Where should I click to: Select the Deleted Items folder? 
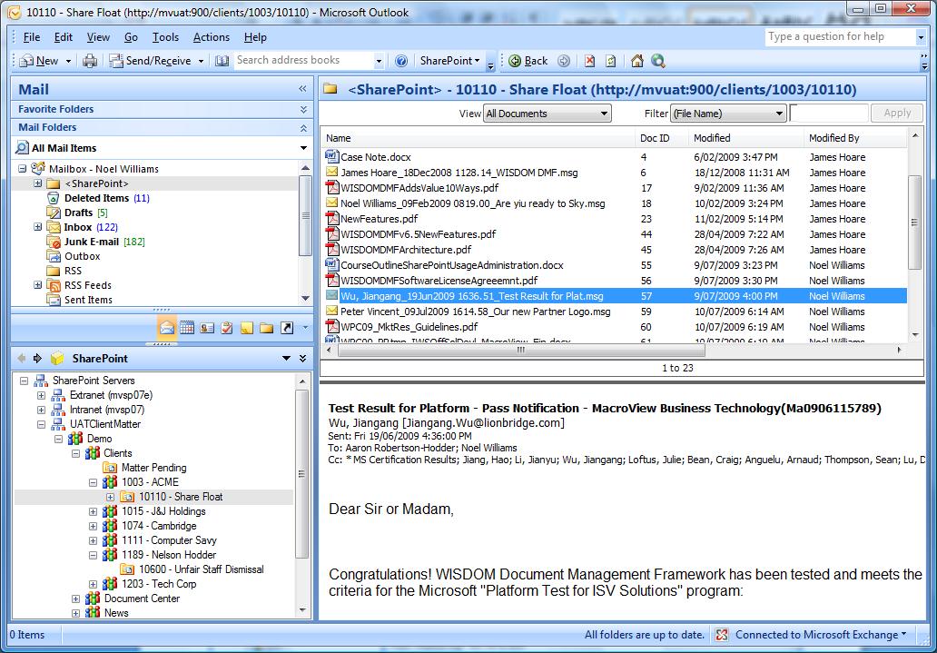coord(97,198)
